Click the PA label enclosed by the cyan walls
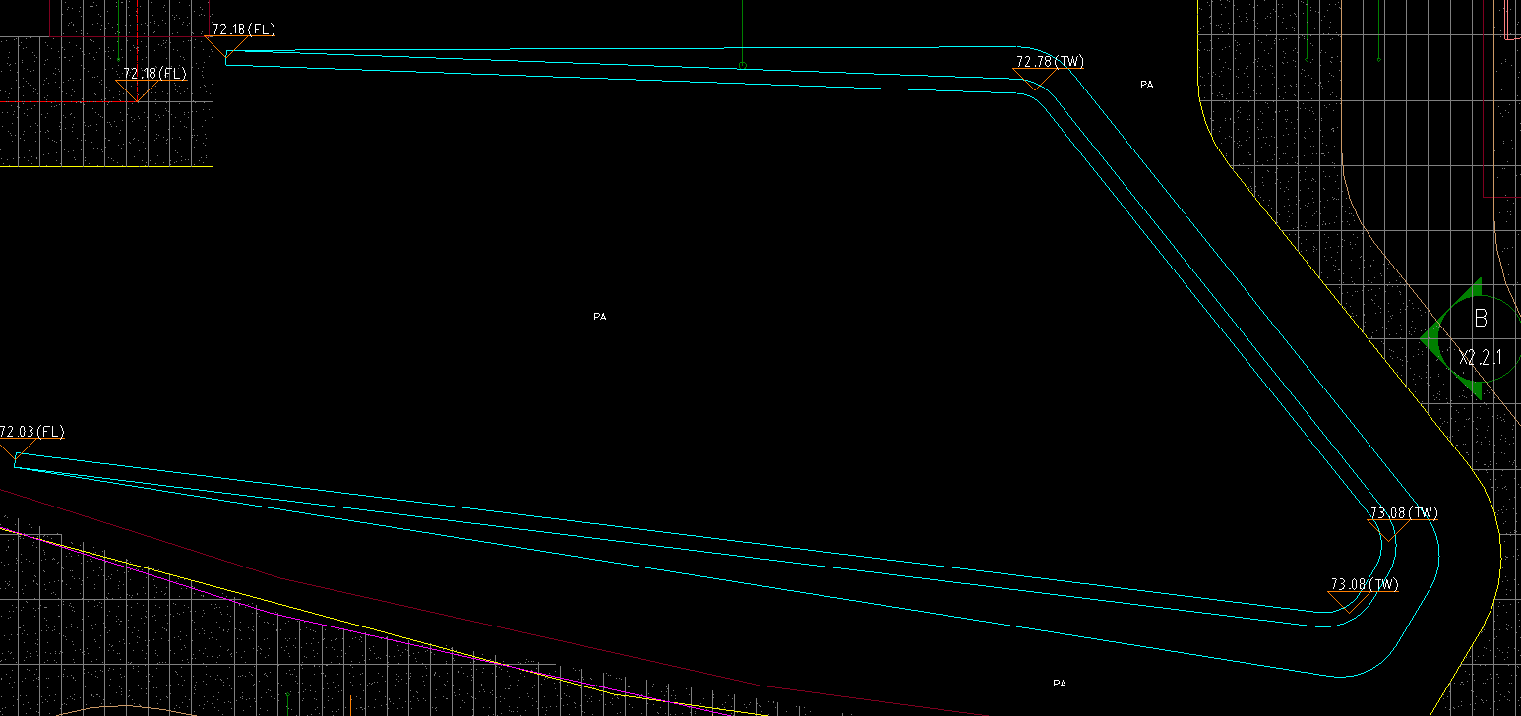The image size is (1521, 716). click(600, 317)
